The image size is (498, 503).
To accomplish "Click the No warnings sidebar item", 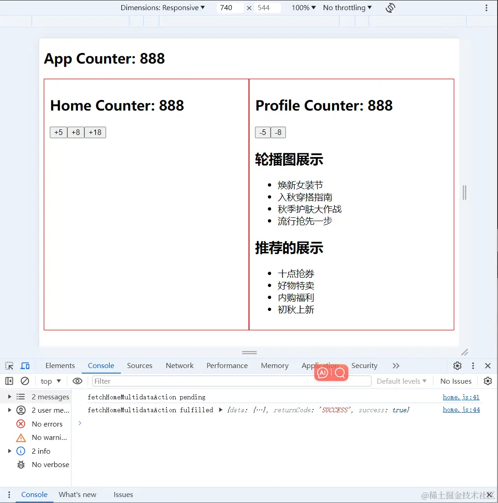I will [41, 438].
